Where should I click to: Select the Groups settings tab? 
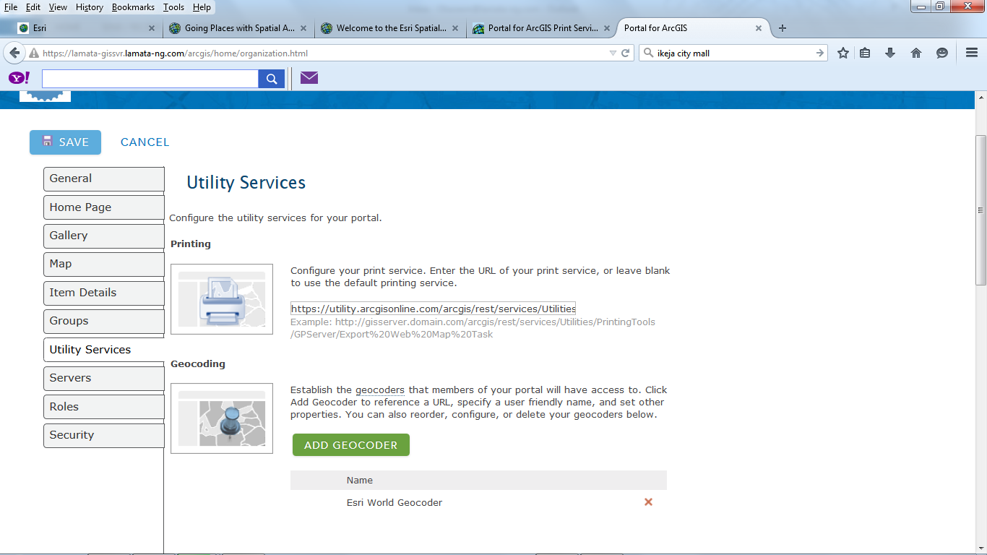[x=104, y=322]
